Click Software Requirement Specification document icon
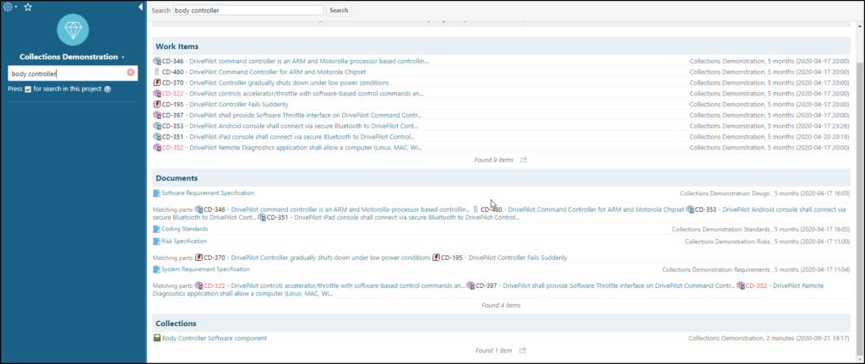Viewport: 865px width, 364px height. (156, 193)
